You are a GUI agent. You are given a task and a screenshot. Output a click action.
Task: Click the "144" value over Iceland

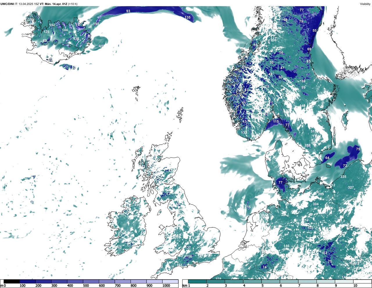coord(65,30)
